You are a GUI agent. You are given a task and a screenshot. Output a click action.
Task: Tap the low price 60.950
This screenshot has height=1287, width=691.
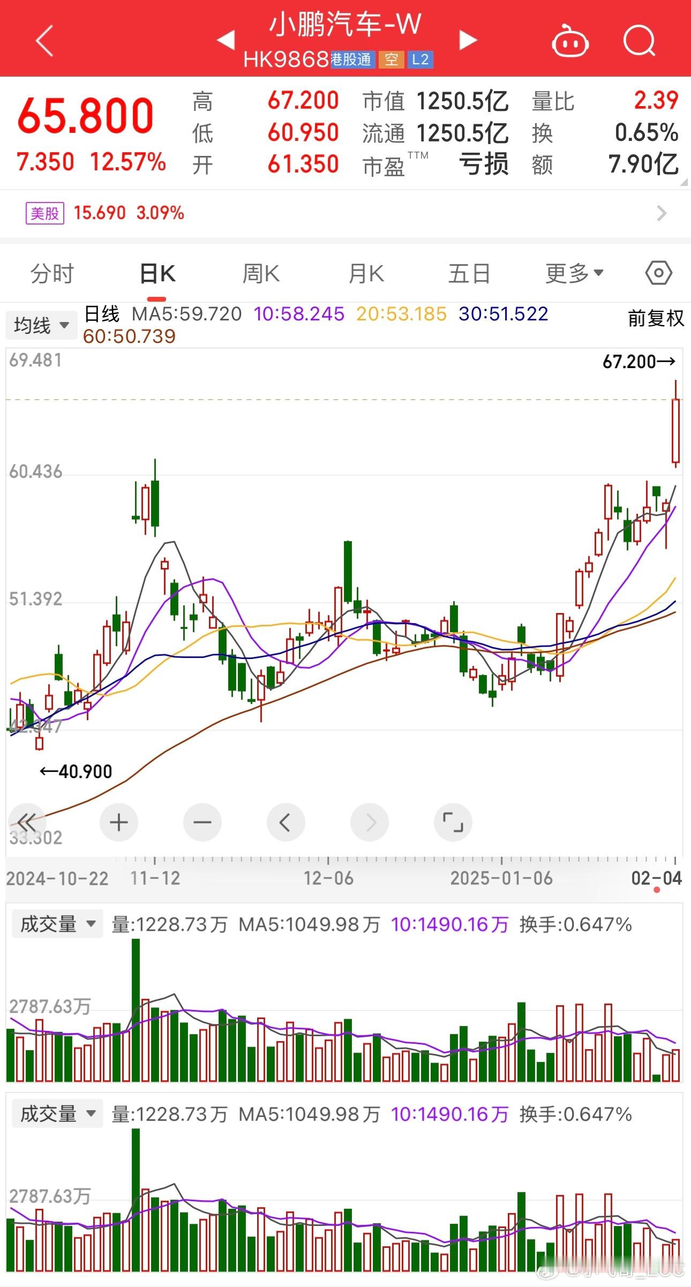pos(303,132)
